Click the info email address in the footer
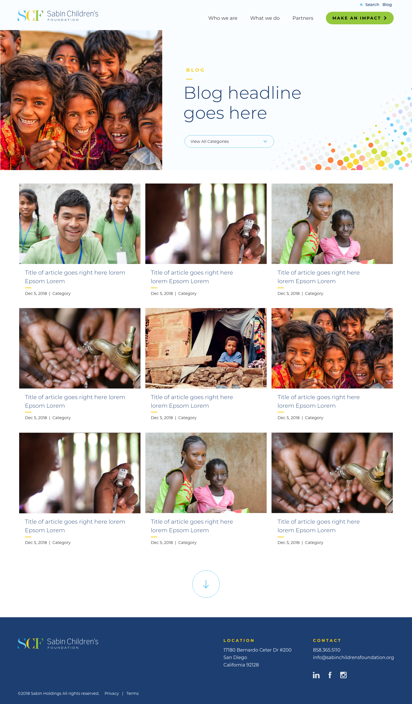Viewport: 412px width, 704px height. pos(353,657)
